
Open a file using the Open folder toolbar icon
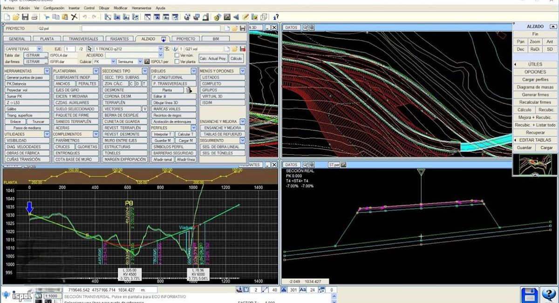[x=16, y=17]
